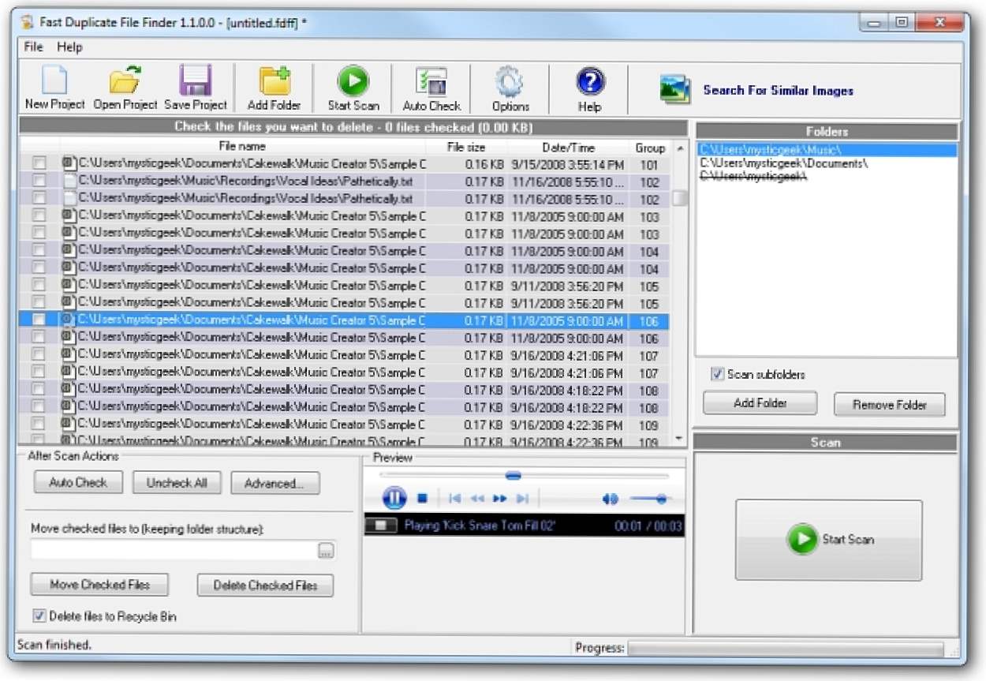Click the File size column header
This screenshot has width=986, height=681.
tap(466, 148)
